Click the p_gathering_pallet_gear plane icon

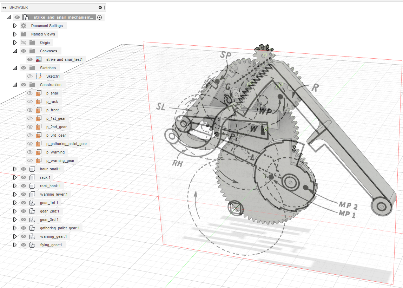coord(39,144)
